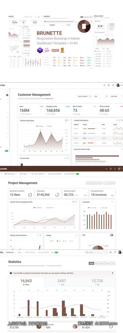Open notifications bell next to Search field
The image size is (123, 333).
click(x=115, y=252)
